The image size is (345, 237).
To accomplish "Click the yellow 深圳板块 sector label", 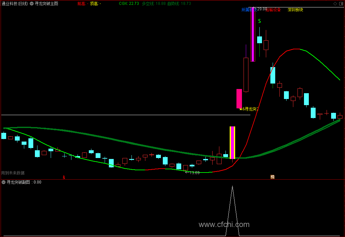I will 295,10.
